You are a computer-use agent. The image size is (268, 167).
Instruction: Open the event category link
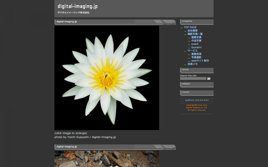tap(195, 44)
